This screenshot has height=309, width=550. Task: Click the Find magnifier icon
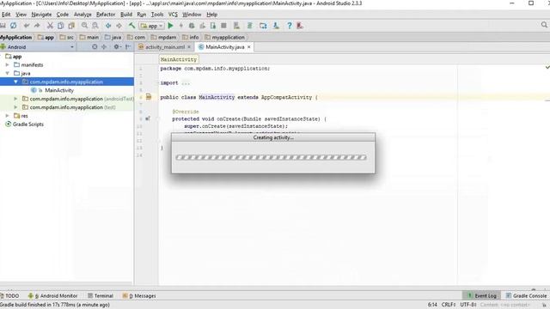coord(84,26)
